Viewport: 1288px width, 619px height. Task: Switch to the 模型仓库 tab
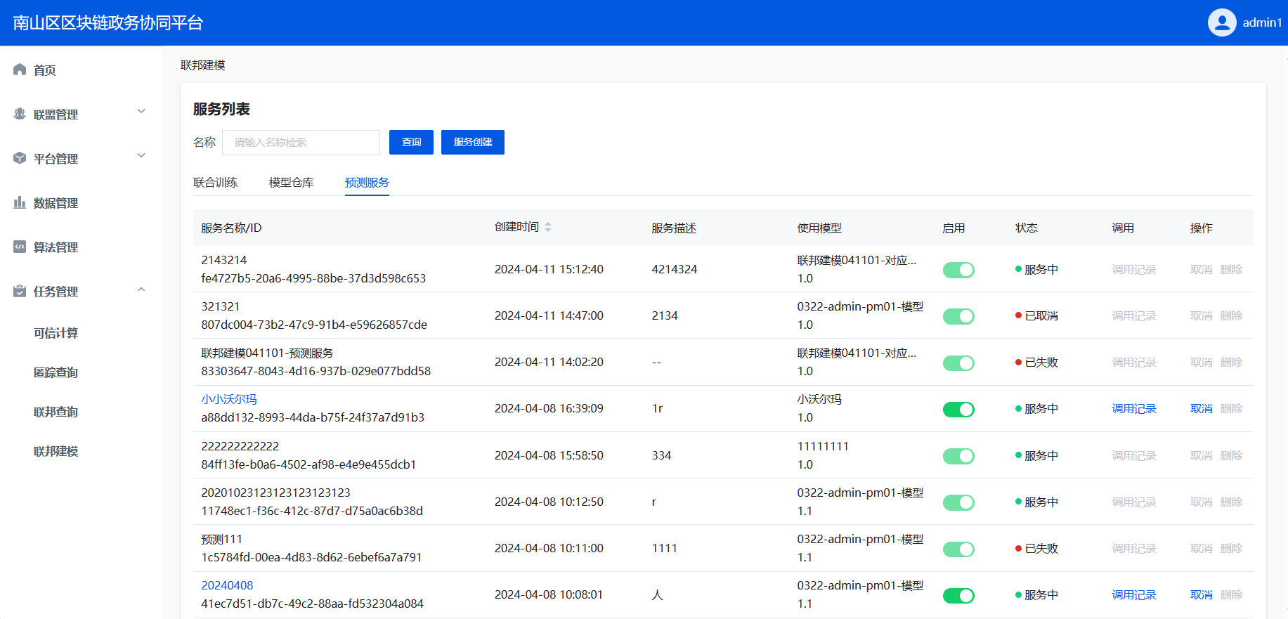[292, 183]
